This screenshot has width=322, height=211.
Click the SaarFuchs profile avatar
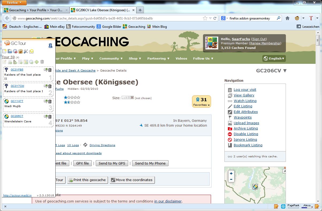pyautogui.click(x=212, y=43)
